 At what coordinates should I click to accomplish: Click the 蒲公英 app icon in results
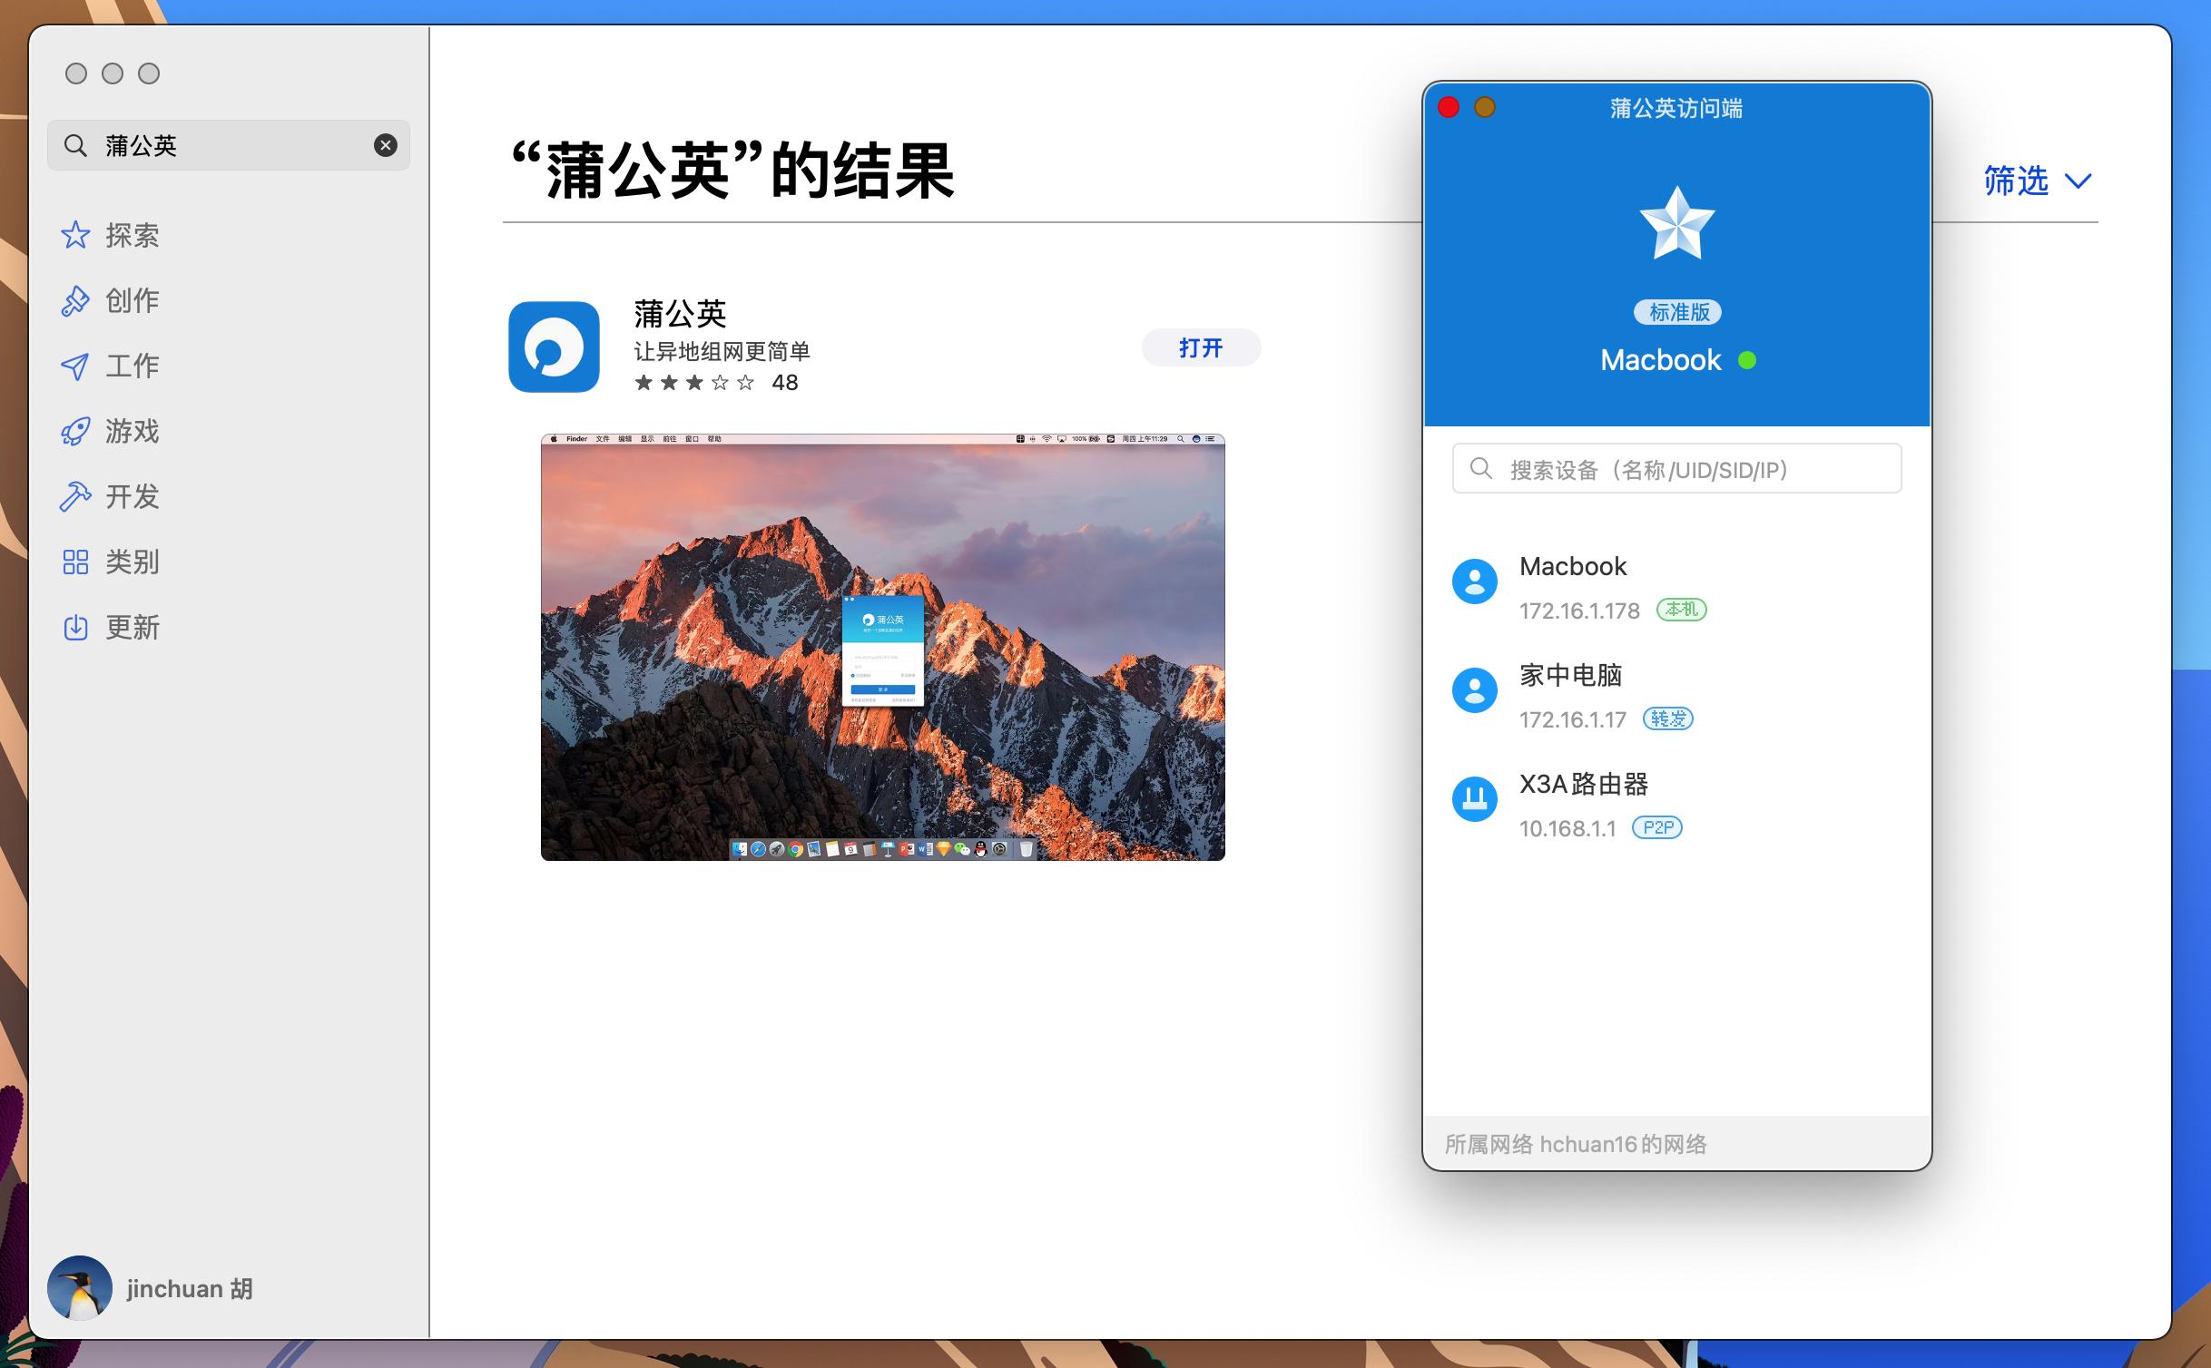tap(553, 347)
